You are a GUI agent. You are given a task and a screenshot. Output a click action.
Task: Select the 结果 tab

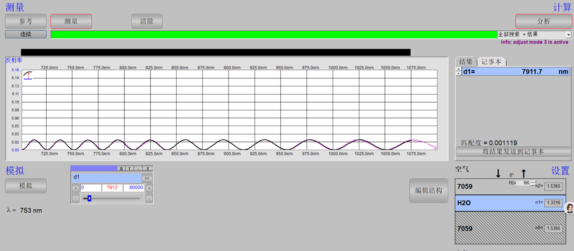[x=466, y=62]
